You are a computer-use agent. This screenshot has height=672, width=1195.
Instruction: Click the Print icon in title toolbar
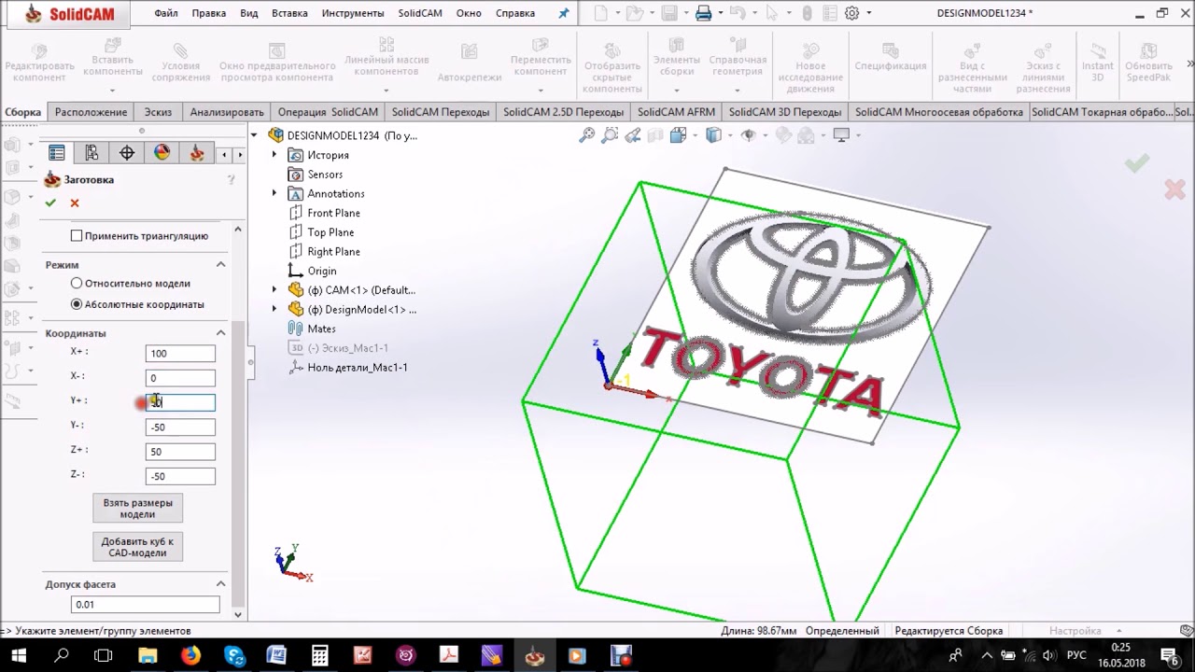(x=704, y=13)
